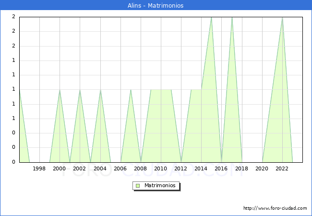
Task: Select the 2016 x-axis label
Action: coord(221,168)
